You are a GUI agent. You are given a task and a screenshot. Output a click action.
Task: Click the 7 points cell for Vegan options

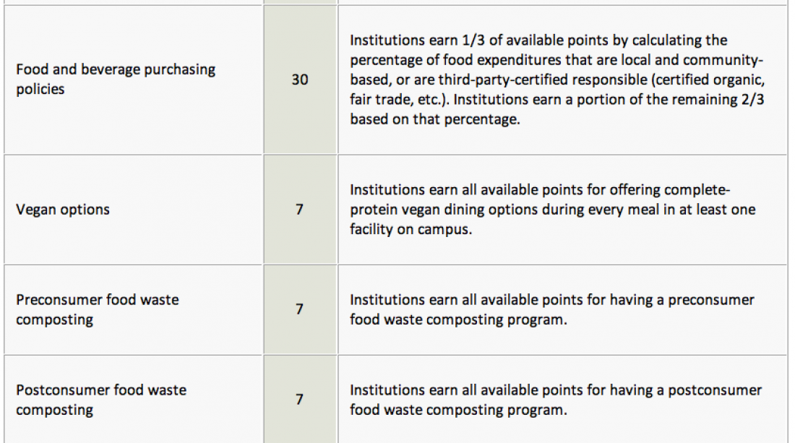(300, 210)
